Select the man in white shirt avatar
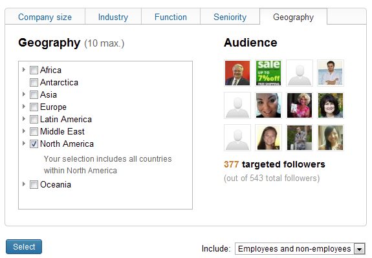The image size is (372, 258). 331,73
